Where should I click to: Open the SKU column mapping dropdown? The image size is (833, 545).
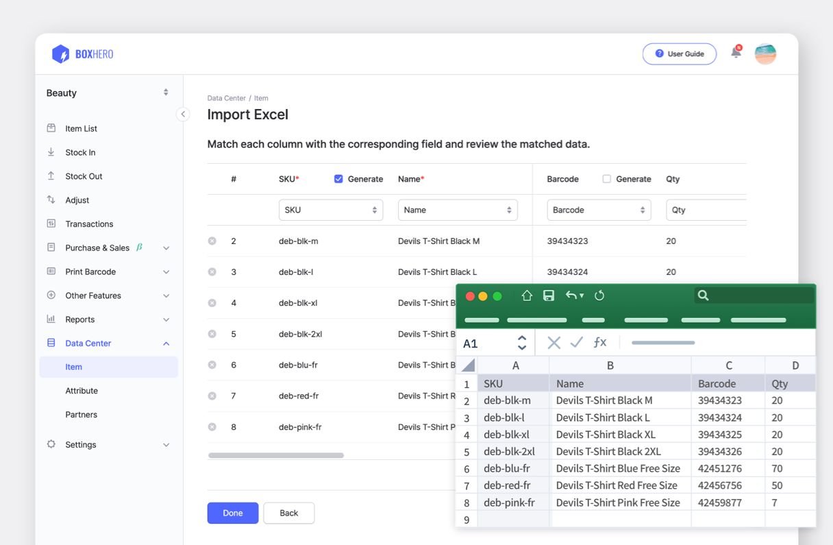click(x=331, y=210)
